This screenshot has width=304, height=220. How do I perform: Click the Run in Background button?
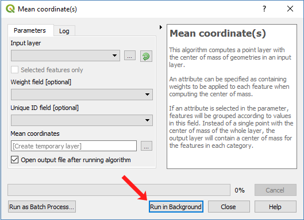176,207
